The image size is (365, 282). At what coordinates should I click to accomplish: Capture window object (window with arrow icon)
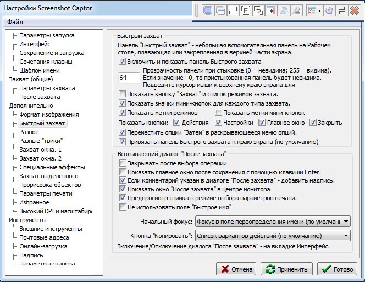(271, 10)
